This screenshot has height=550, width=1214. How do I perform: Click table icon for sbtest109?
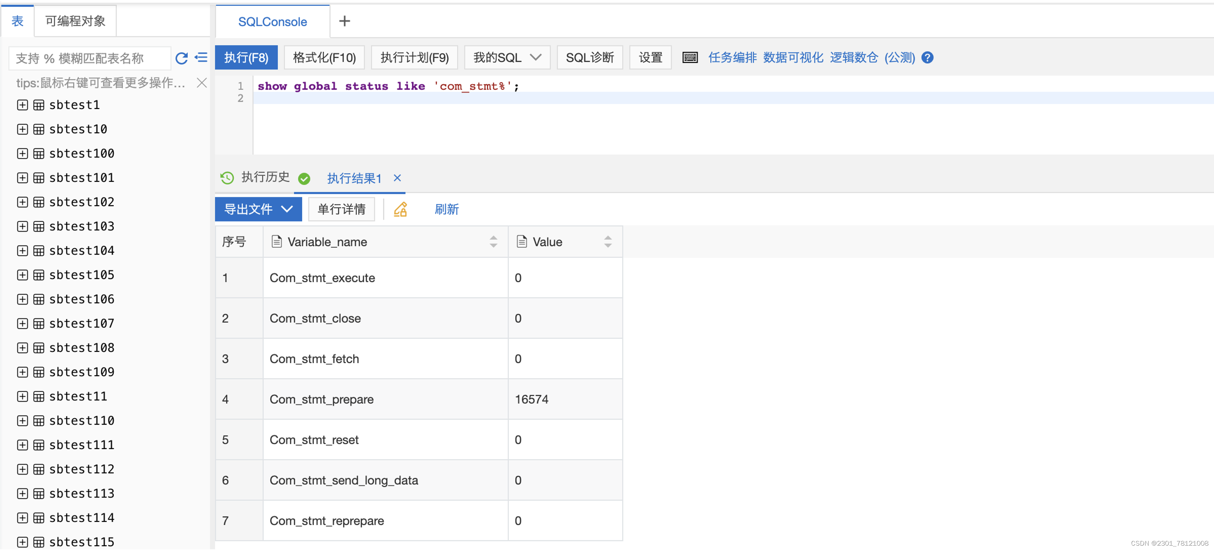39,372
